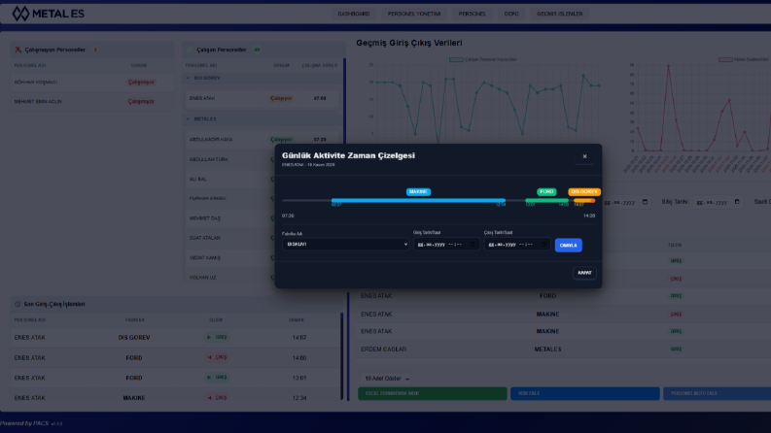Open calendar picker in Çıkış Tarih/Saat field
This screenshot has width=771, height=433.
(x=543, y=244)
